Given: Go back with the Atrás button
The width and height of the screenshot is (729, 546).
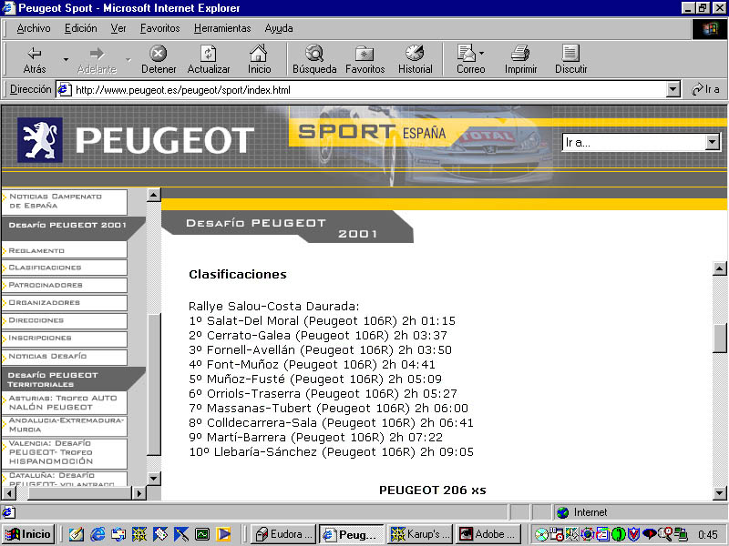Looking at the screenshot, I should pos(35,60).
